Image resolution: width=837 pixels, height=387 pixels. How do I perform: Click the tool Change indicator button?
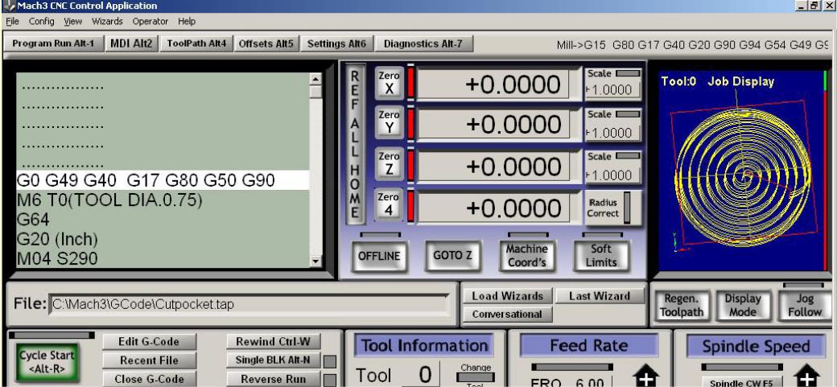[475, 377]
